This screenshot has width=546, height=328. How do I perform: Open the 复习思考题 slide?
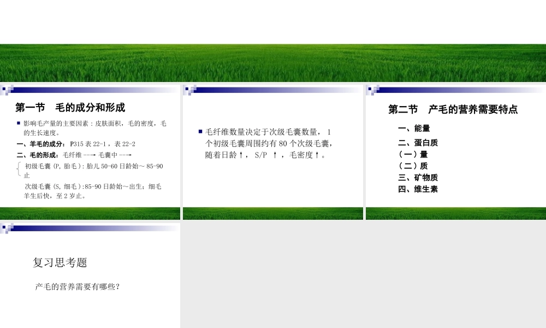tap(90, 276)
